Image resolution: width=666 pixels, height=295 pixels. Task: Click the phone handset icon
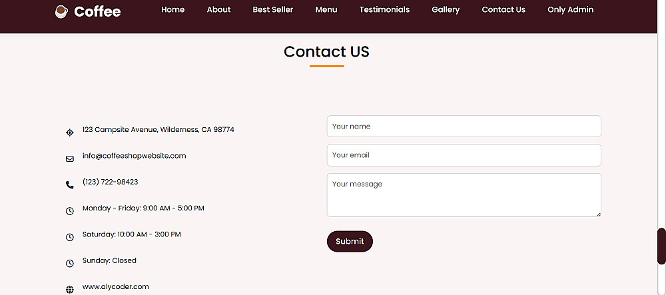[70, 185]
